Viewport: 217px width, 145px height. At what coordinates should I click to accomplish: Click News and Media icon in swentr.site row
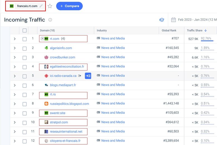(x=98, y=112)
